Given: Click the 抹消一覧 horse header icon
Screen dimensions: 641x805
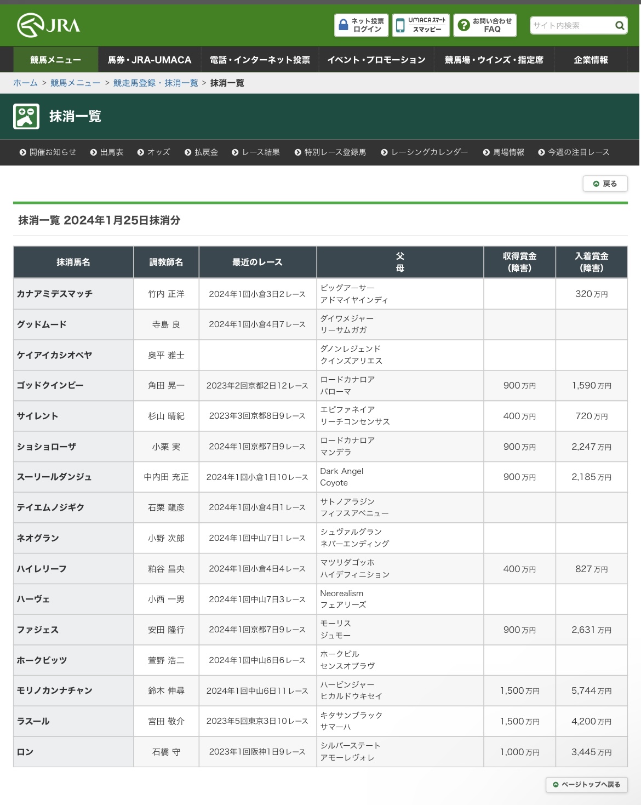Looking at the screenshot, I should [26, 116].
